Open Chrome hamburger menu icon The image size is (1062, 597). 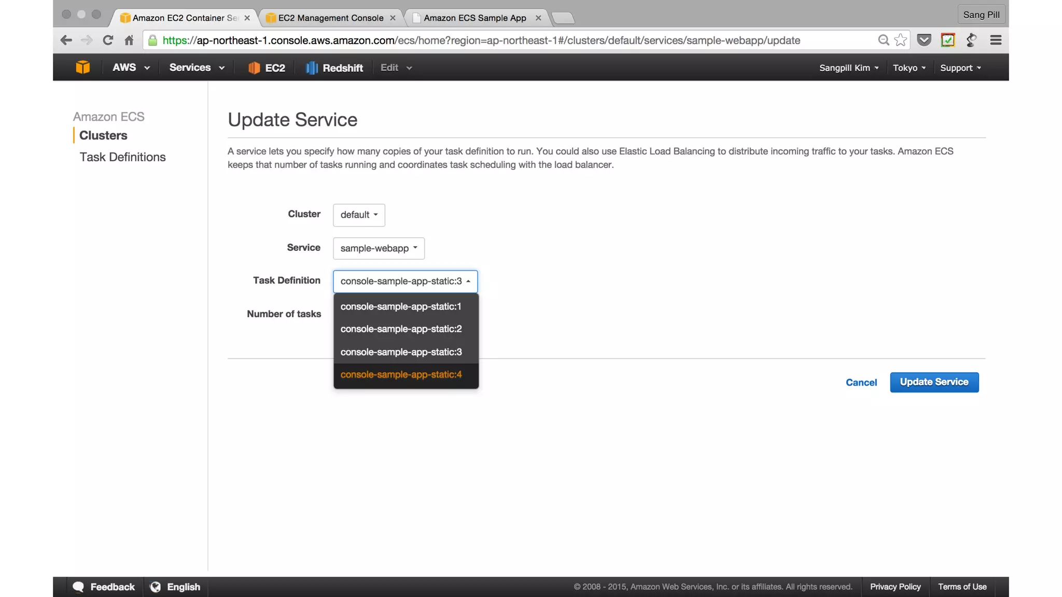coord(995,40)
